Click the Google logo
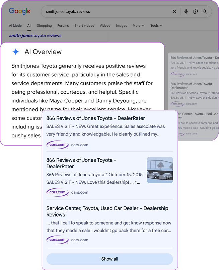The image size is (219, 270). (19, 11)
